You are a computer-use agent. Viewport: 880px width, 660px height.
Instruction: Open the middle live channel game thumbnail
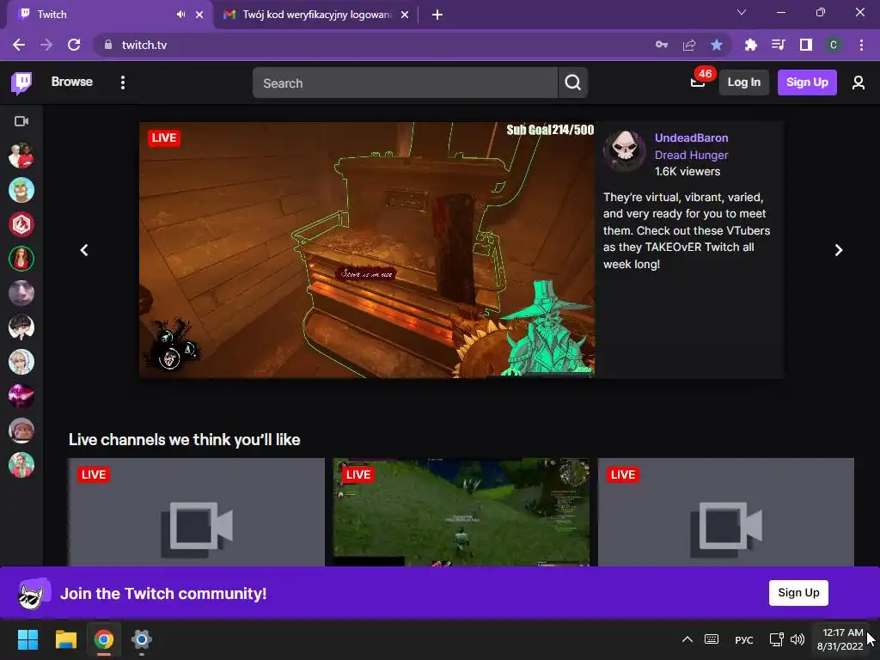461,512
